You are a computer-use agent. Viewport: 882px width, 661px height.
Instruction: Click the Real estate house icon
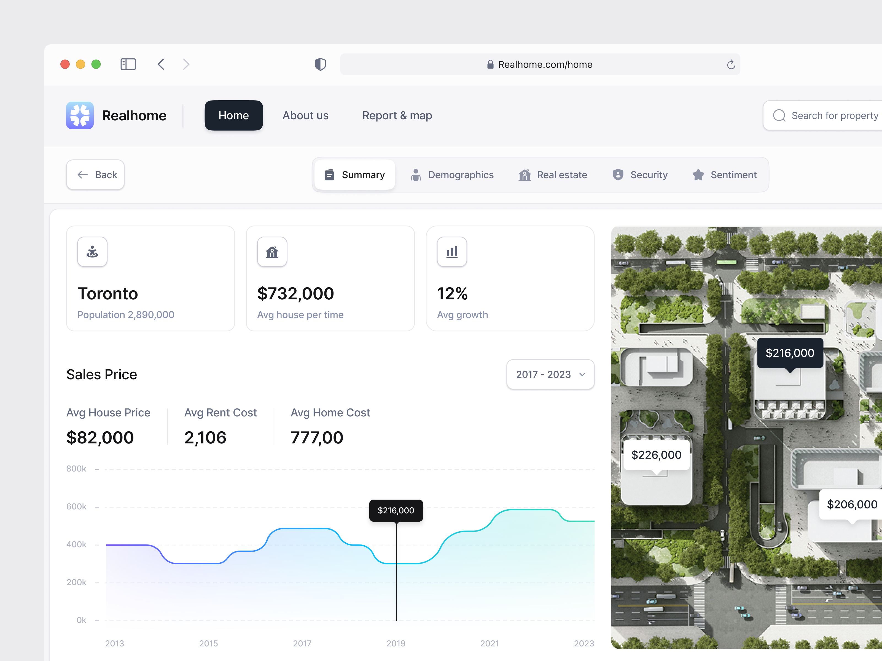click(x=524, y=175)
